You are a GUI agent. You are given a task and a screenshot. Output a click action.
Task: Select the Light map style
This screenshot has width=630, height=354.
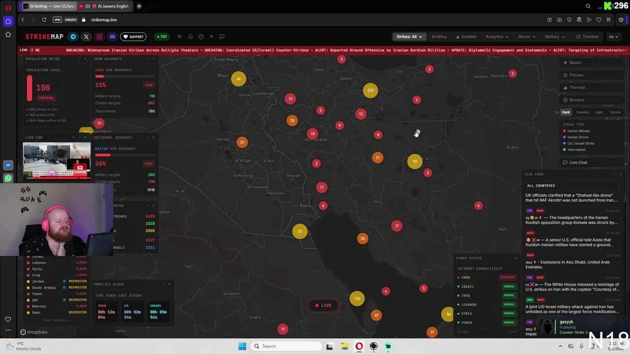coord(599,112)
